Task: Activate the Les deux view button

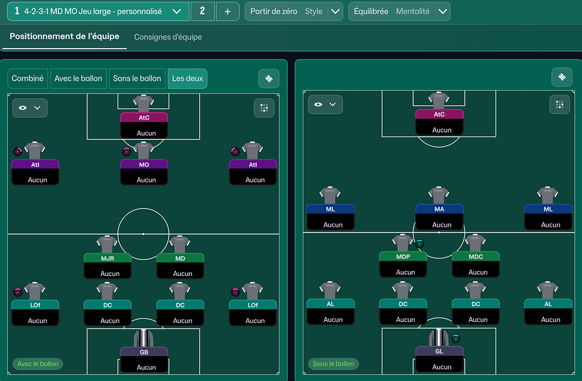Action: (x=187, y=79)
